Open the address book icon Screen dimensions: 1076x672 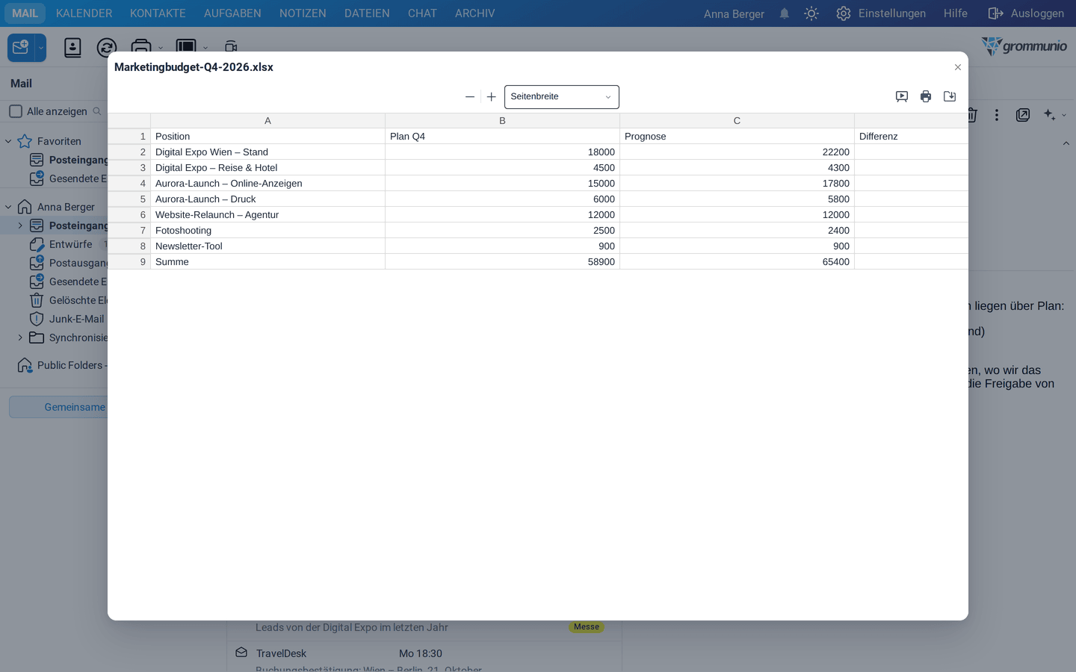[x=72, y=48]
